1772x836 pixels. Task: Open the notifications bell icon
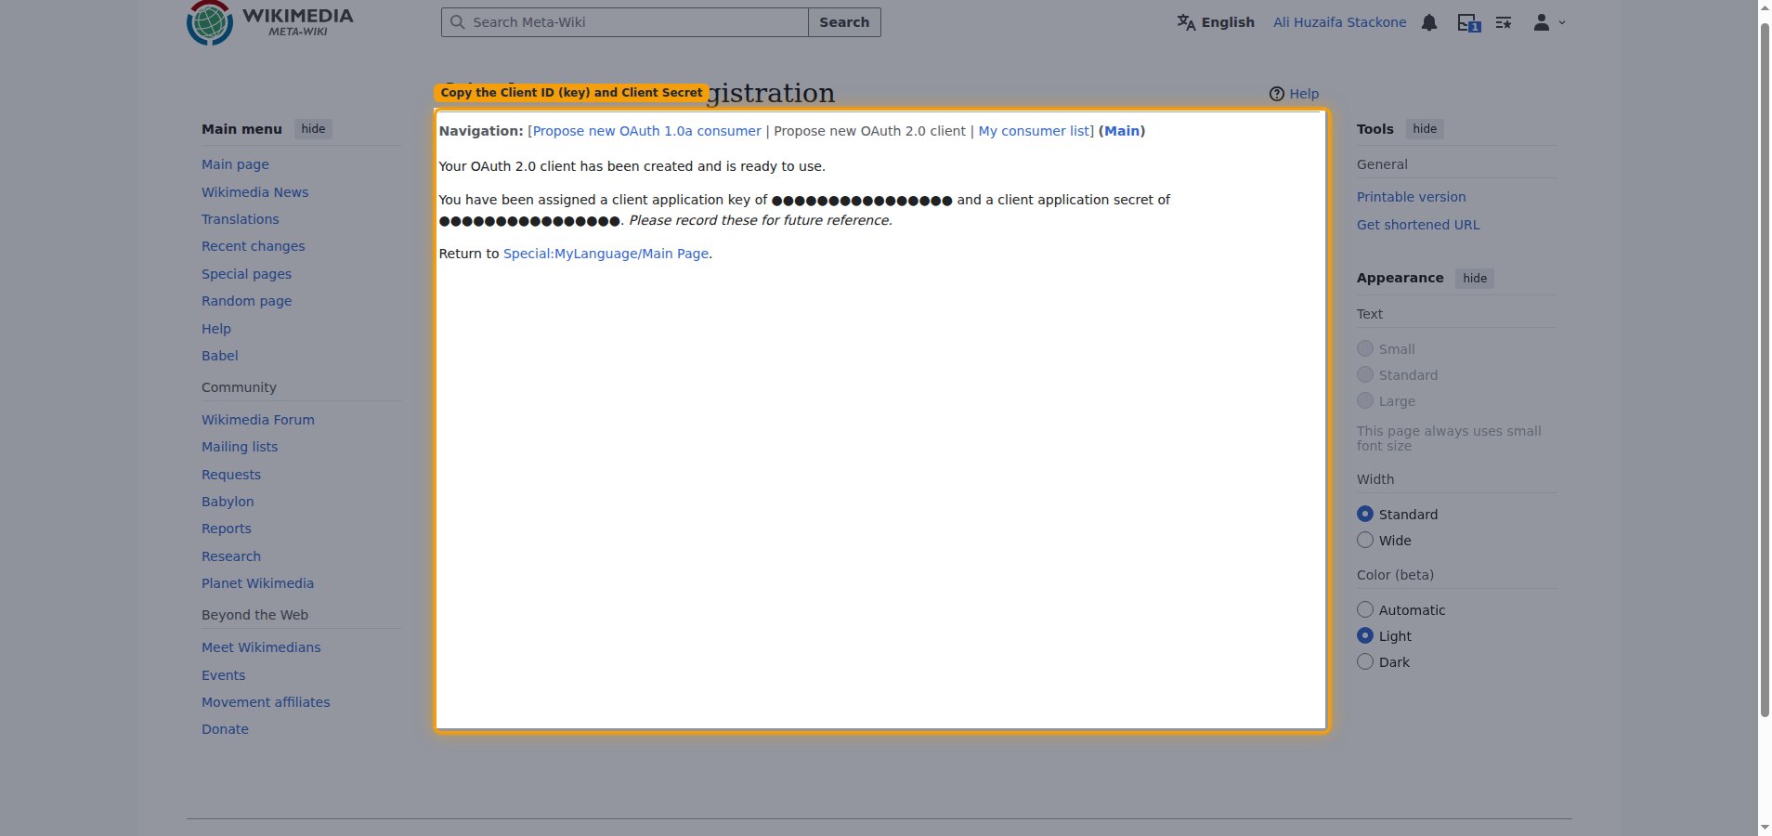(x=1429, y=22)
